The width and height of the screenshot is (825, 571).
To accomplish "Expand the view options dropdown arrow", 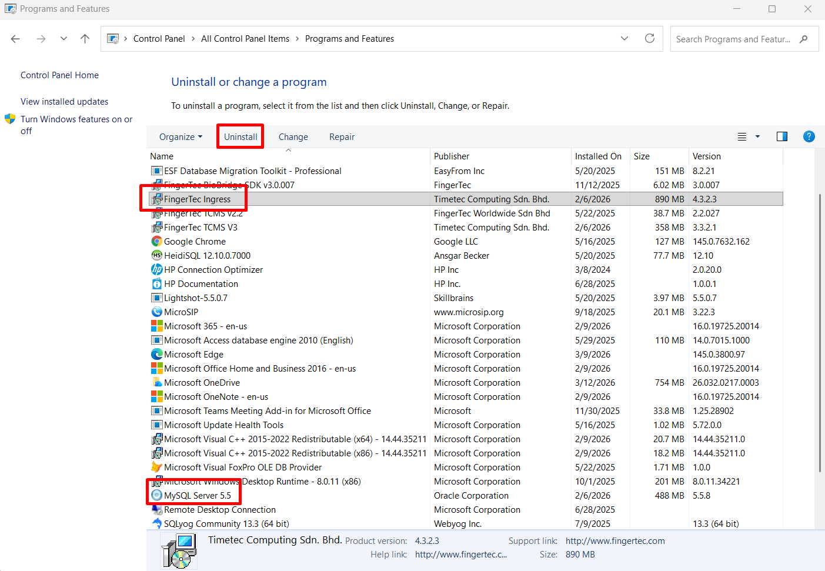I will pyautogui.click(x=757, y=136).
